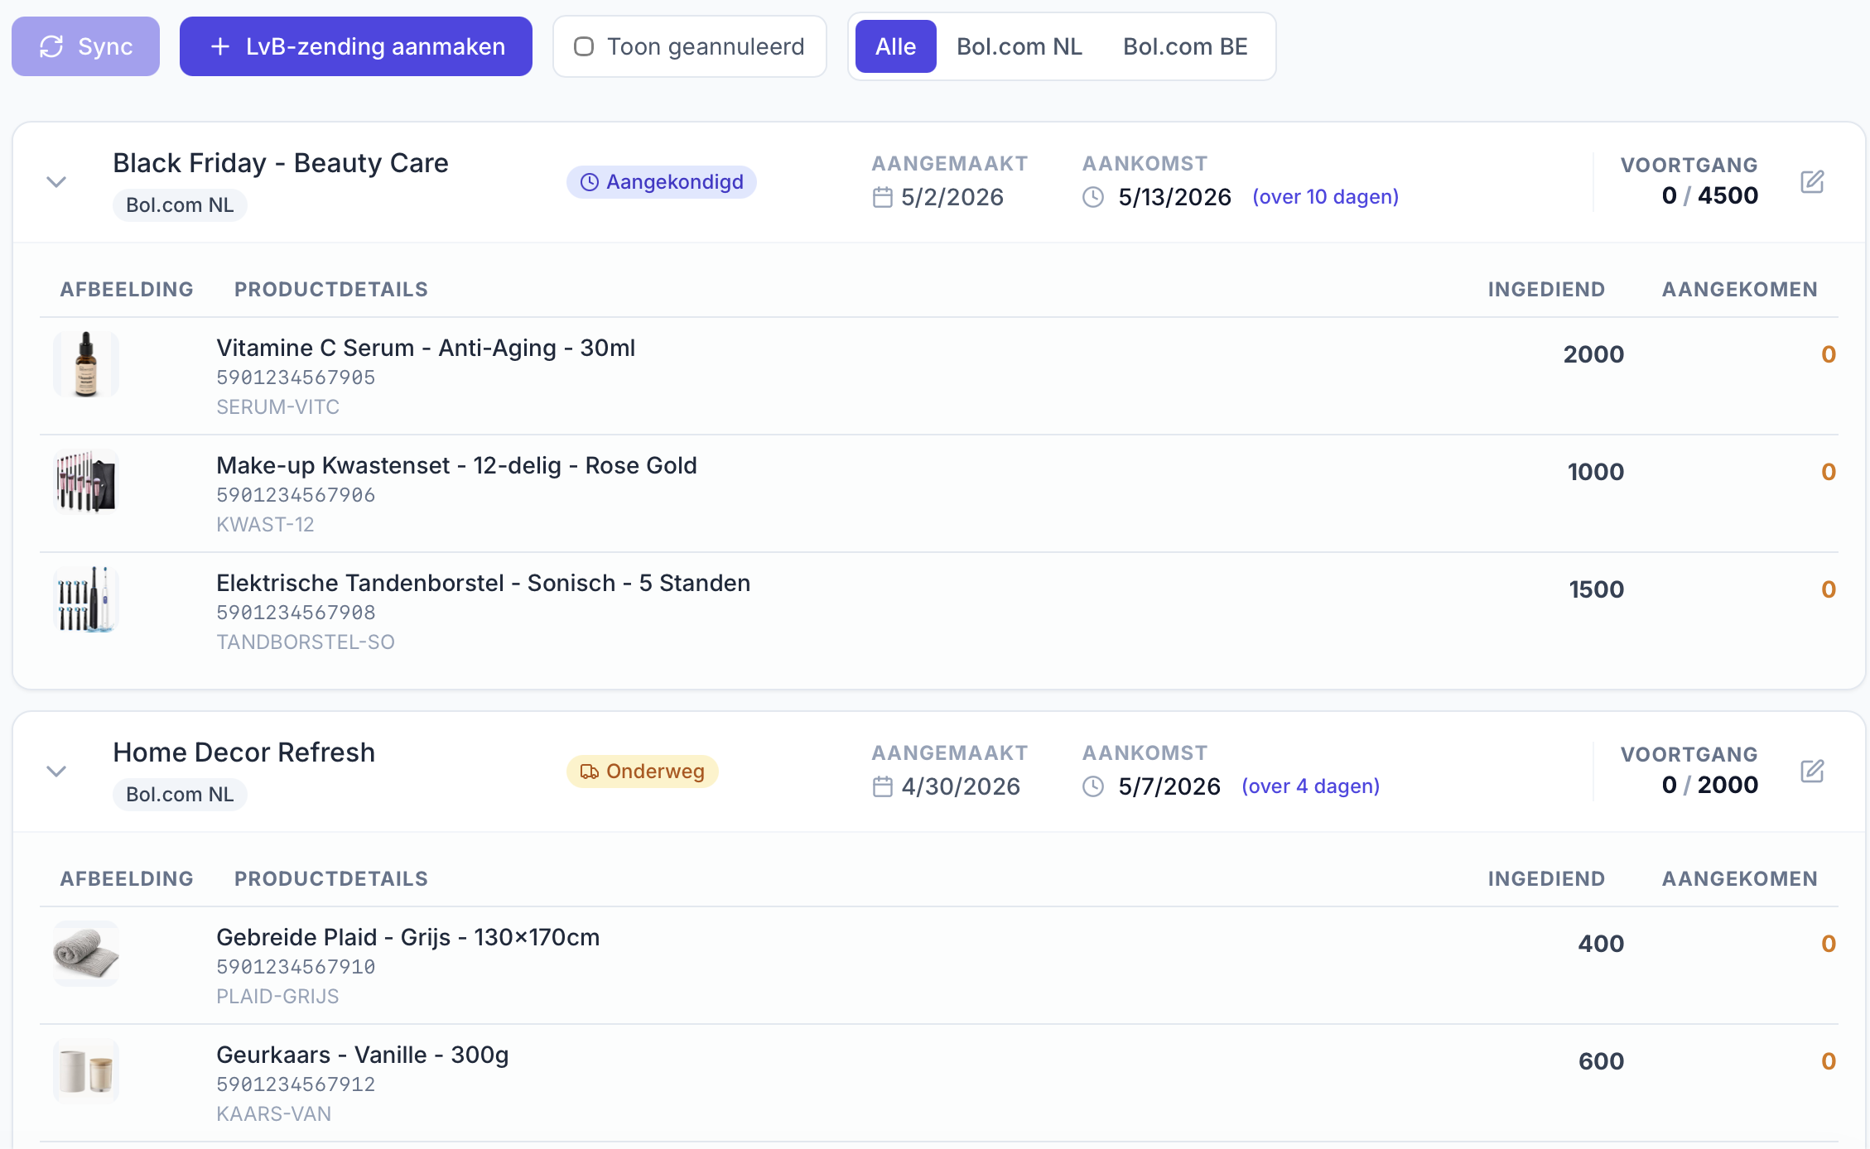Click the ingediend value 600

click(x=1601, y=1061)
